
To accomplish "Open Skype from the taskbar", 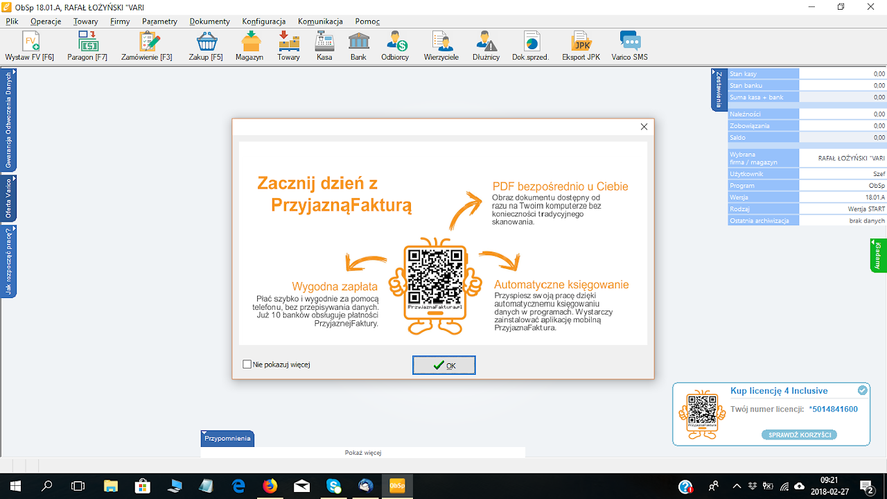I will [334, 486].
